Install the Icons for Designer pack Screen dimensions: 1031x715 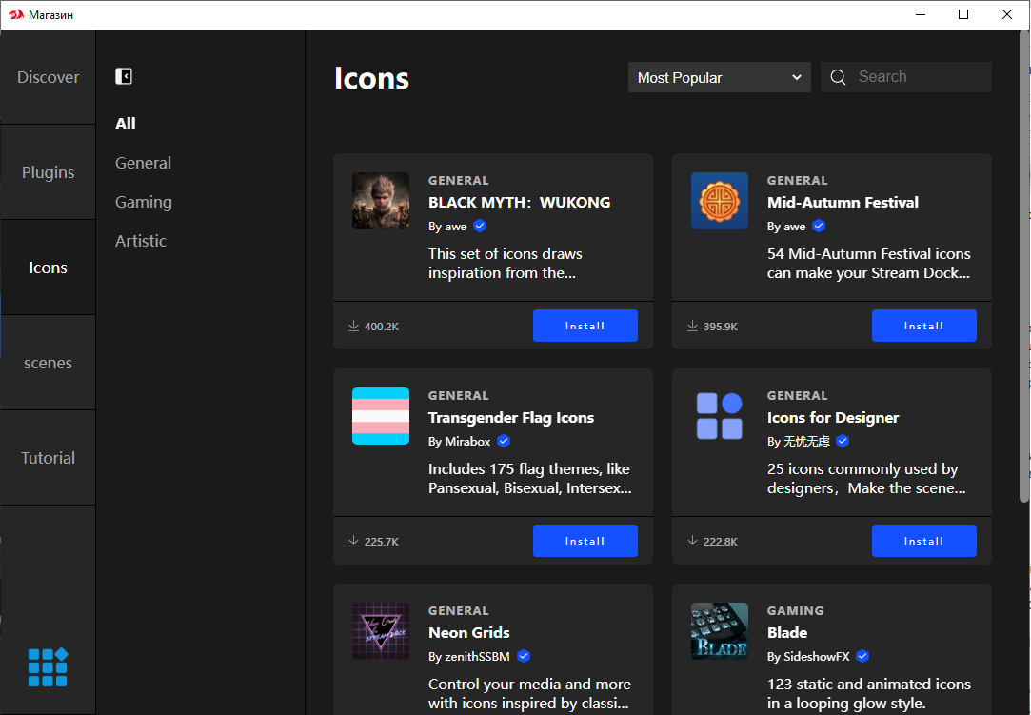pyautogui.click(x=923, y=541)
